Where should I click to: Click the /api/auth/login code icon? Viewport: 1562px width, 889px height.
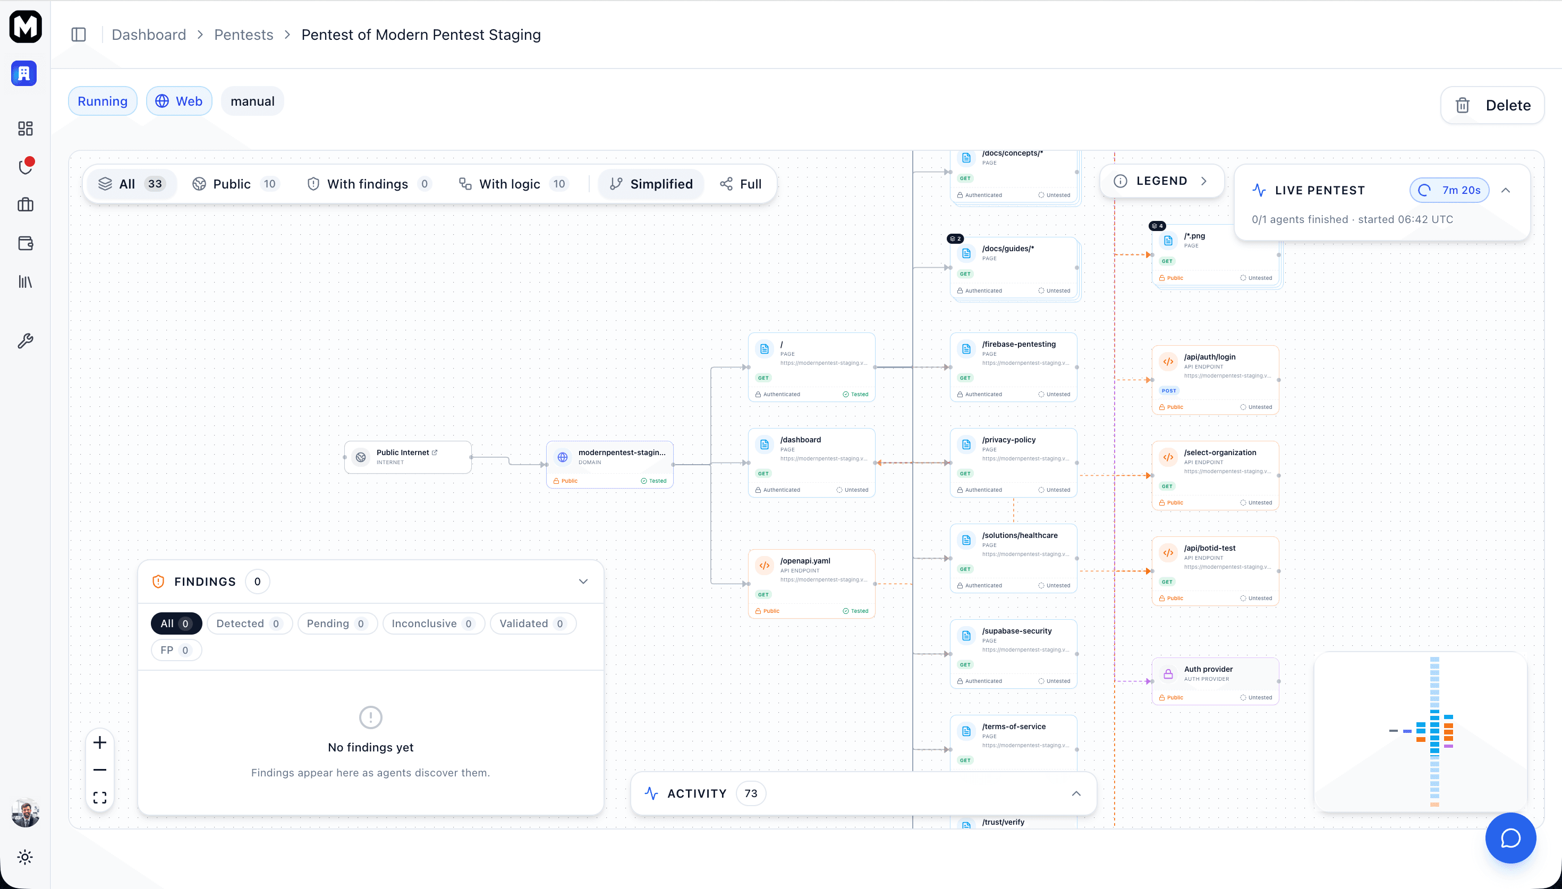pyautogui.click(x=1168, y=362)
